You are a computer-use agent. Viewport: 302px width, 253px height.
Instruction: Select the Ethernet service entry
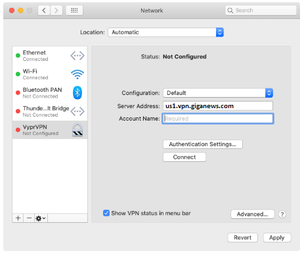tap(50, 56)
